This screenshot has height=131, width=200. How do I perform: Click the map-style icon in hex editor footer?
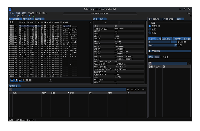(27, 80)
